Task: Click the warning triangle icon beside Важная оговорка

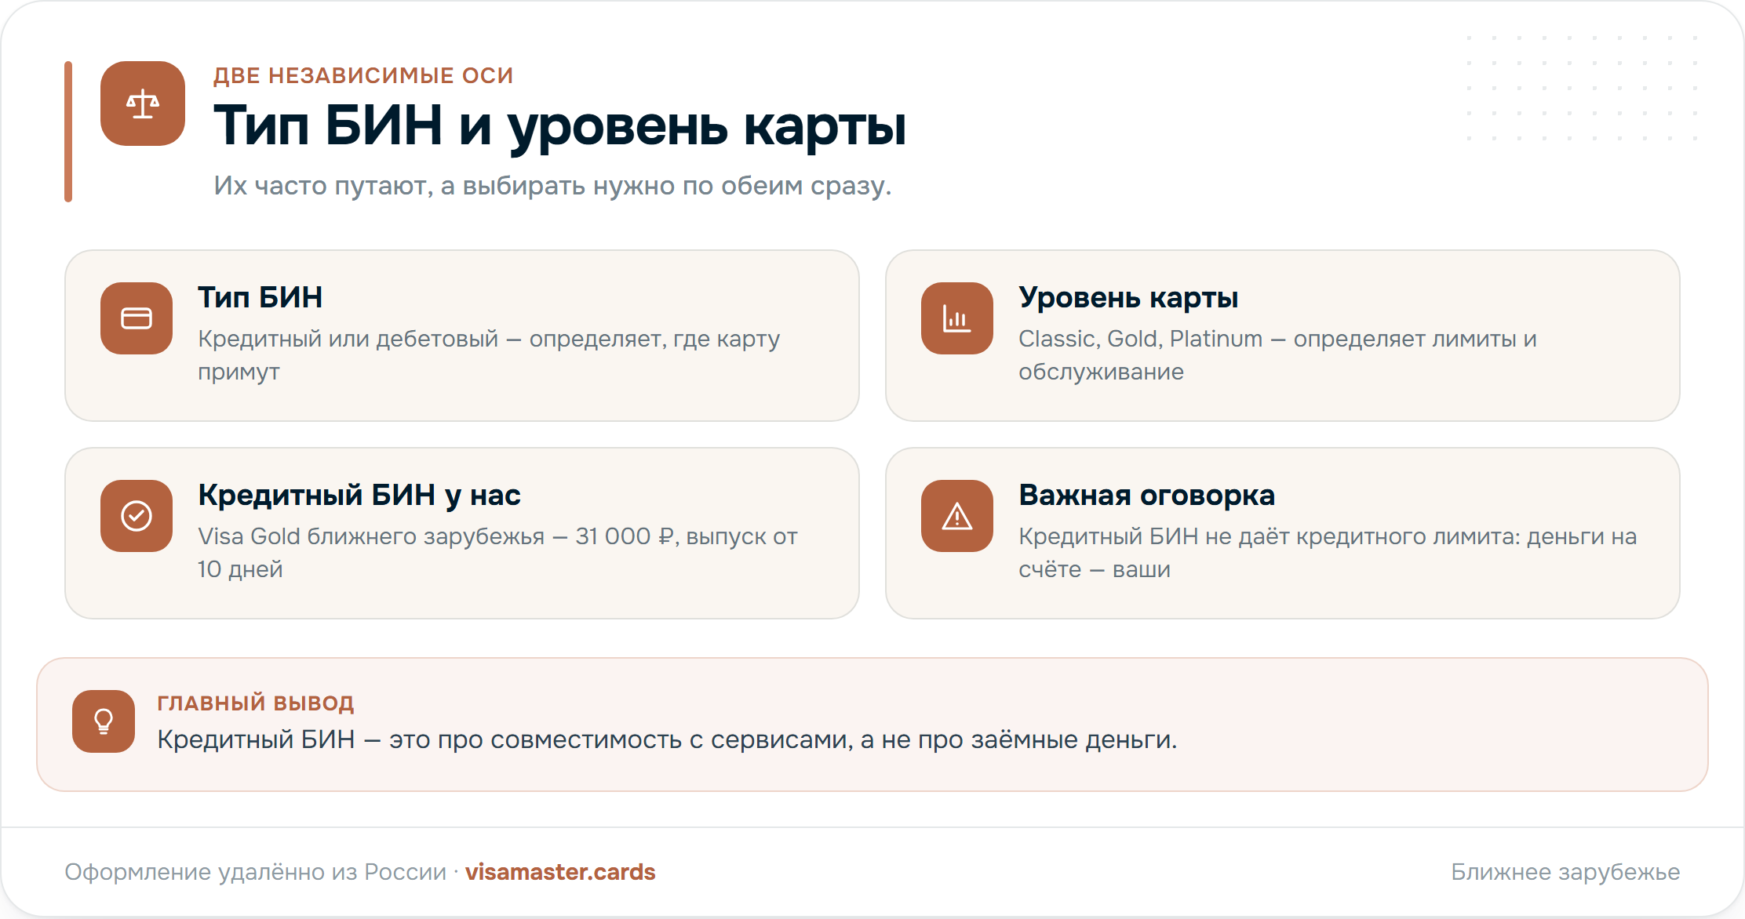Action: (957, 516)
